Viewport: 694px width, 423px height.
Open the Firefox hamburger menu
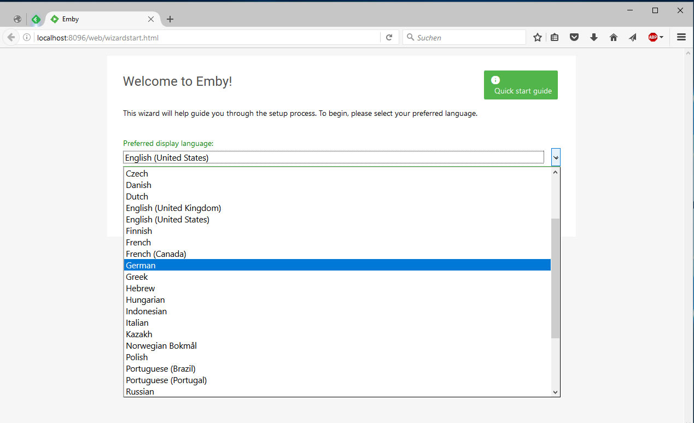[681, 37]
